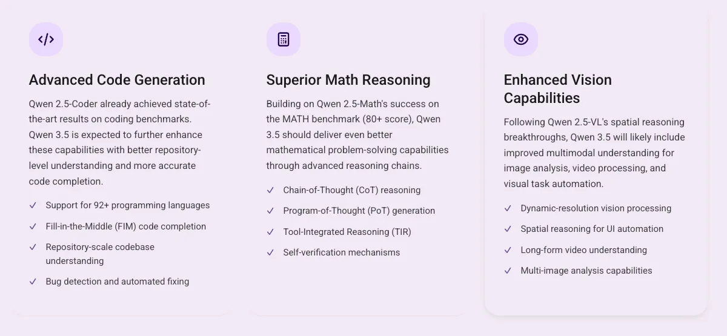Click the code brackets icon
This screenshot has width=727, height=336.
pyautogui.click(x=46, y=39)
